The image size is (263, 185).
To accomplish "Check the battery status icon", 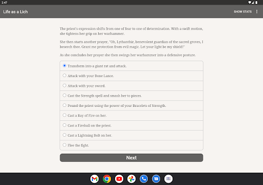I will point(256,3).
